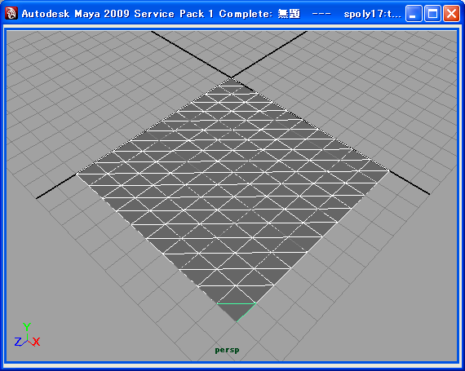Click the Autodesk Maya 2009 title text

point(76,14)
